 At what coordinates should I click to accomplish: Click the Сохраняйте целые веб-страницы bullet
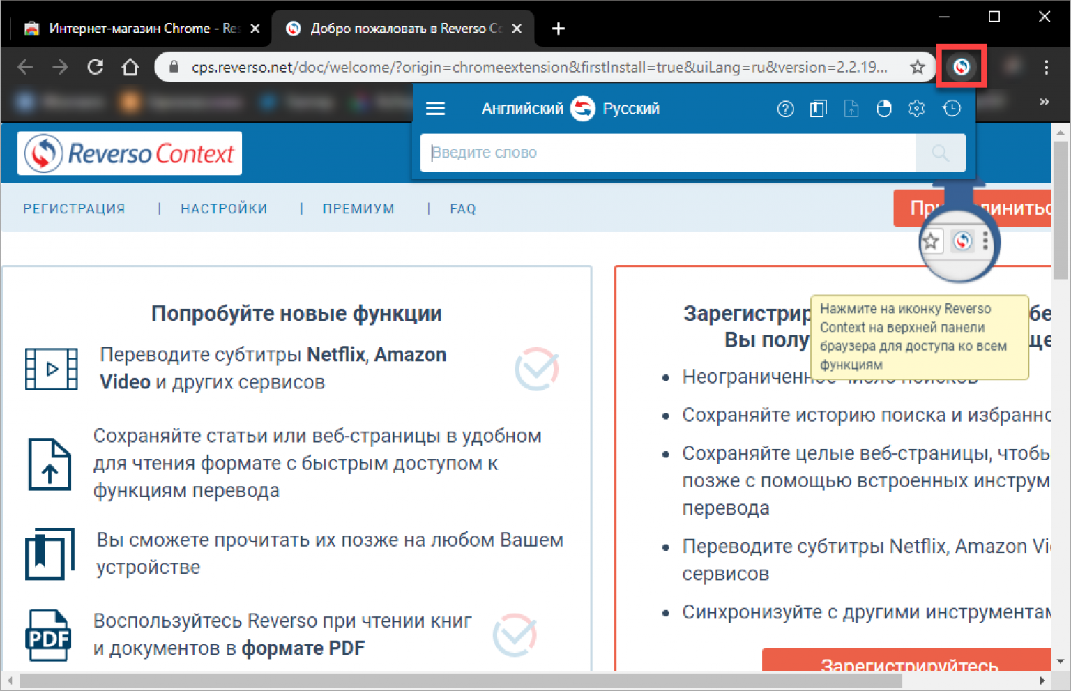click(867, 480)
